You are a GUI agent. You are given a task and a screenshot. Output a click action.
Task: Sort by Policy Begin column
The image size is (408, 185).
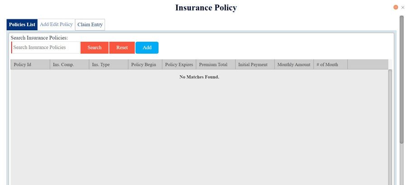145,65
